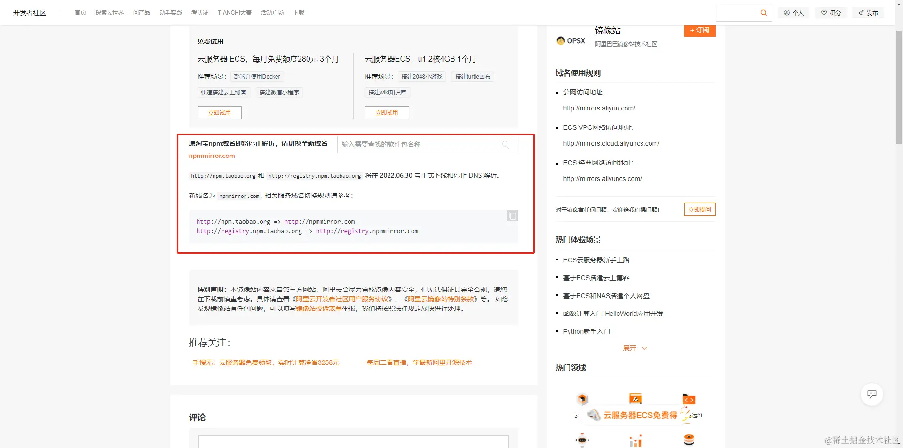Open 镜像站投诉表单 link
Screen dimensions: 903x448
(x=319, y=309)
